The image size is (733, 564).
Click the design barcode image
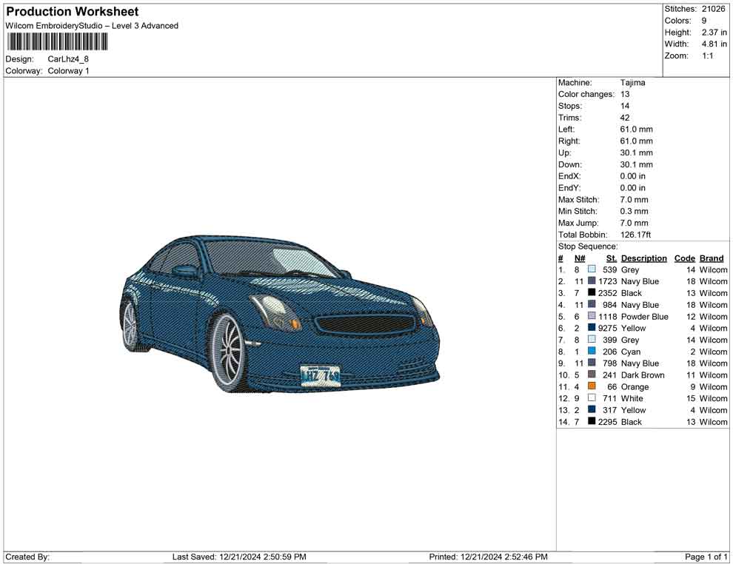click(56, 42)
